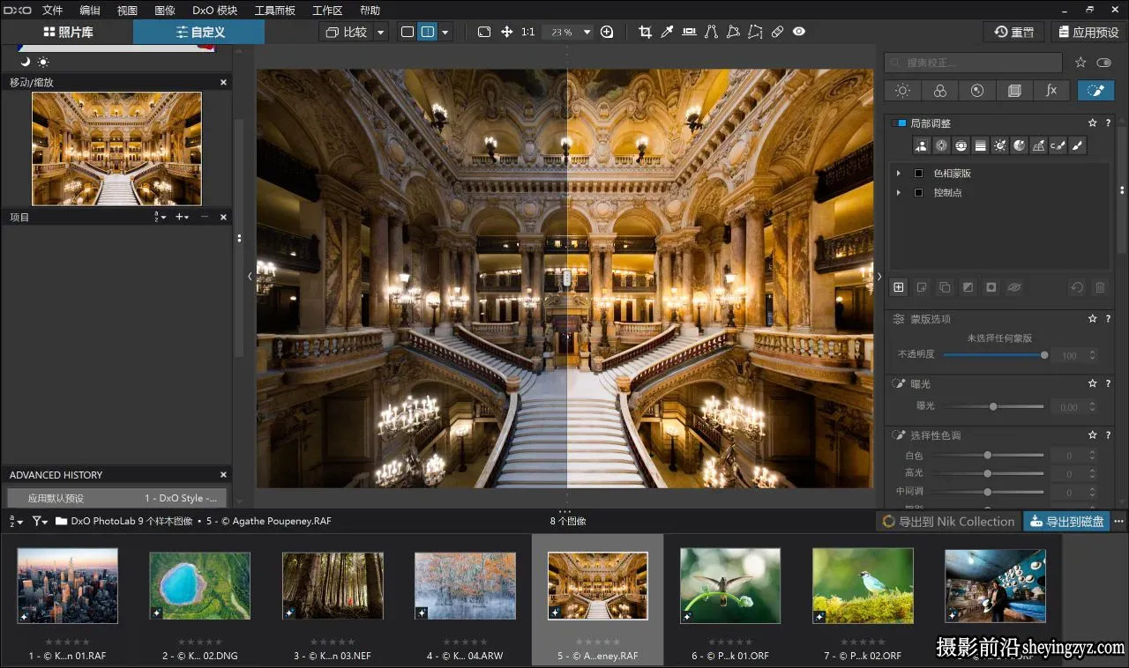This screenshot has width=1129, height=668.
Task: Open the 工作区 menu
Action: point(327,11)
